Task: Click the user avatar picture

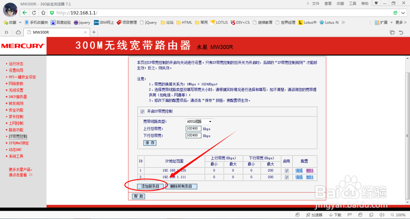Action: click(x=10, y=10)
